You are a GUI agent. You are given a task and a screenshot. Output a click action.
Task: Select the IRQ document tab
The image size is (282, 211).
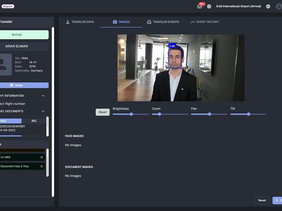[34, 121]
